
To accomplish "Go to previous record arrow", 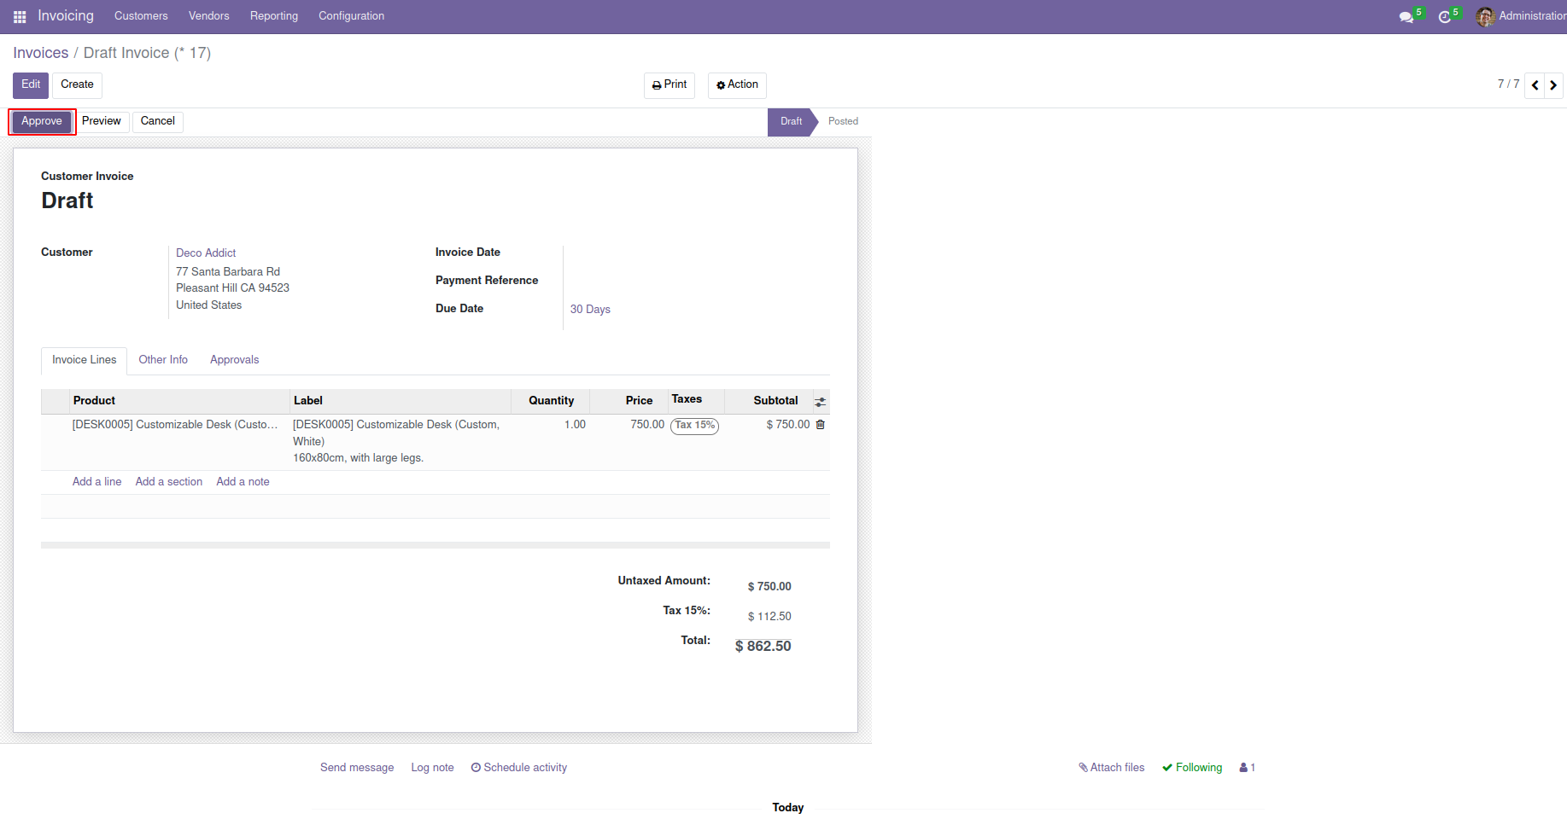I will tap(1535, 85).
